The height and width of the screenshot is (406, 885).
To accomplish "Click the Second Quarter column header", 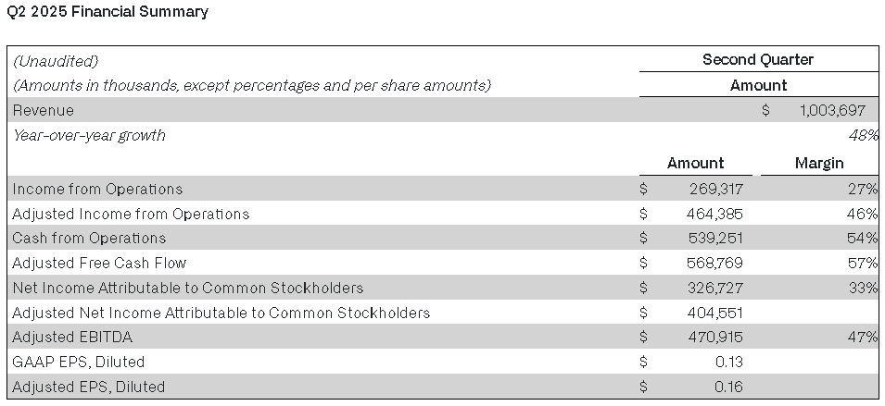I will pos(758,60).
